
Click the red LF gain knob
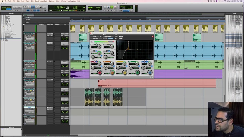tap(100, 72)
